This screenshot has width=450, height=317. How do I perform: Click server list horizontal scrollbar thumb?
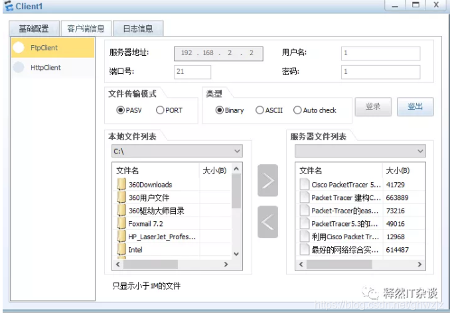tap(339, 264)
